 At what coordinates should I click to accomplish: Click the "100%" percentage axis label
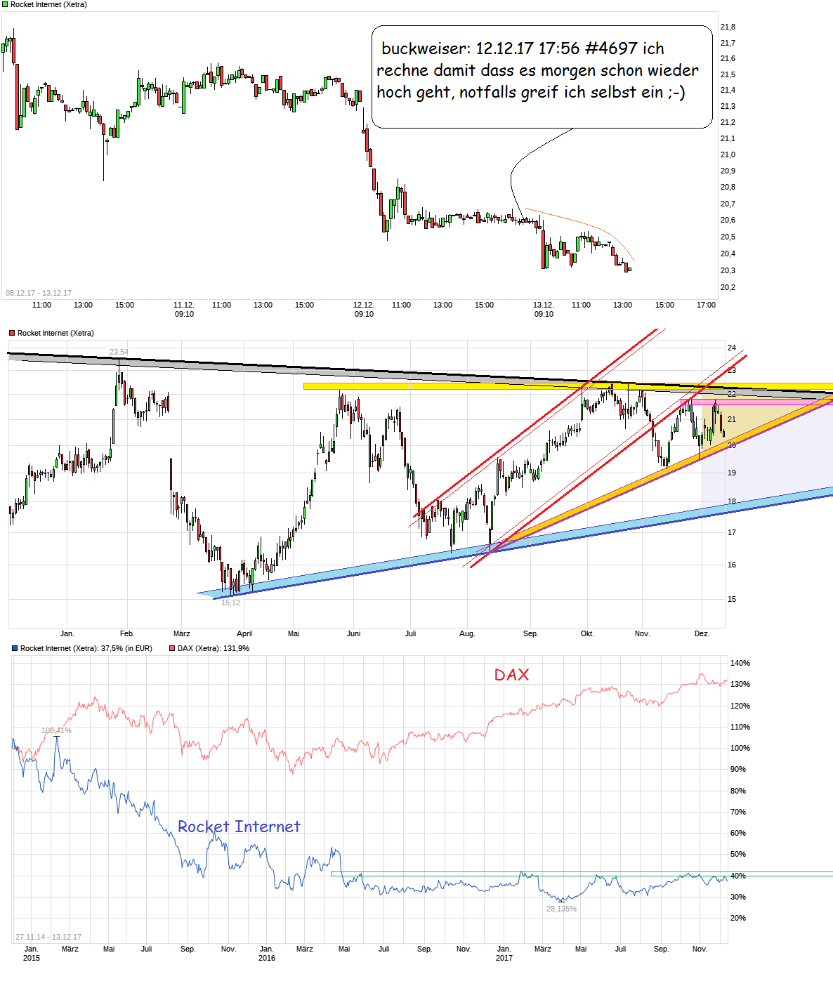740,748
